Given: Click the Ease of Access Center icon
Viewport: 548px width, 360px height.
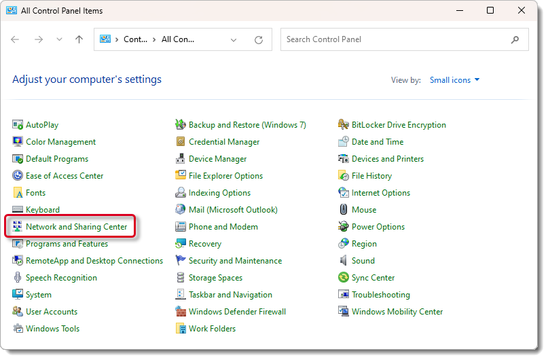Looking at the screenshot, I should pyautogui.click(x=18, y=175).
